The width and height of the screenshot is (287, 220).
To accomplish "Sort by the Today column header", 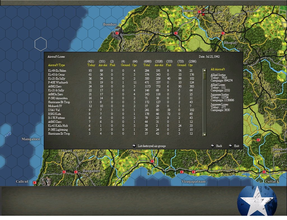I will 91,65.
